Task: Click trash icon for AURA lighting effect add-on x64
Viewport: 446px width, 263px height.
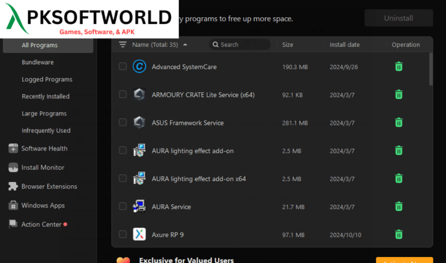Action: [x=399, y=178]
